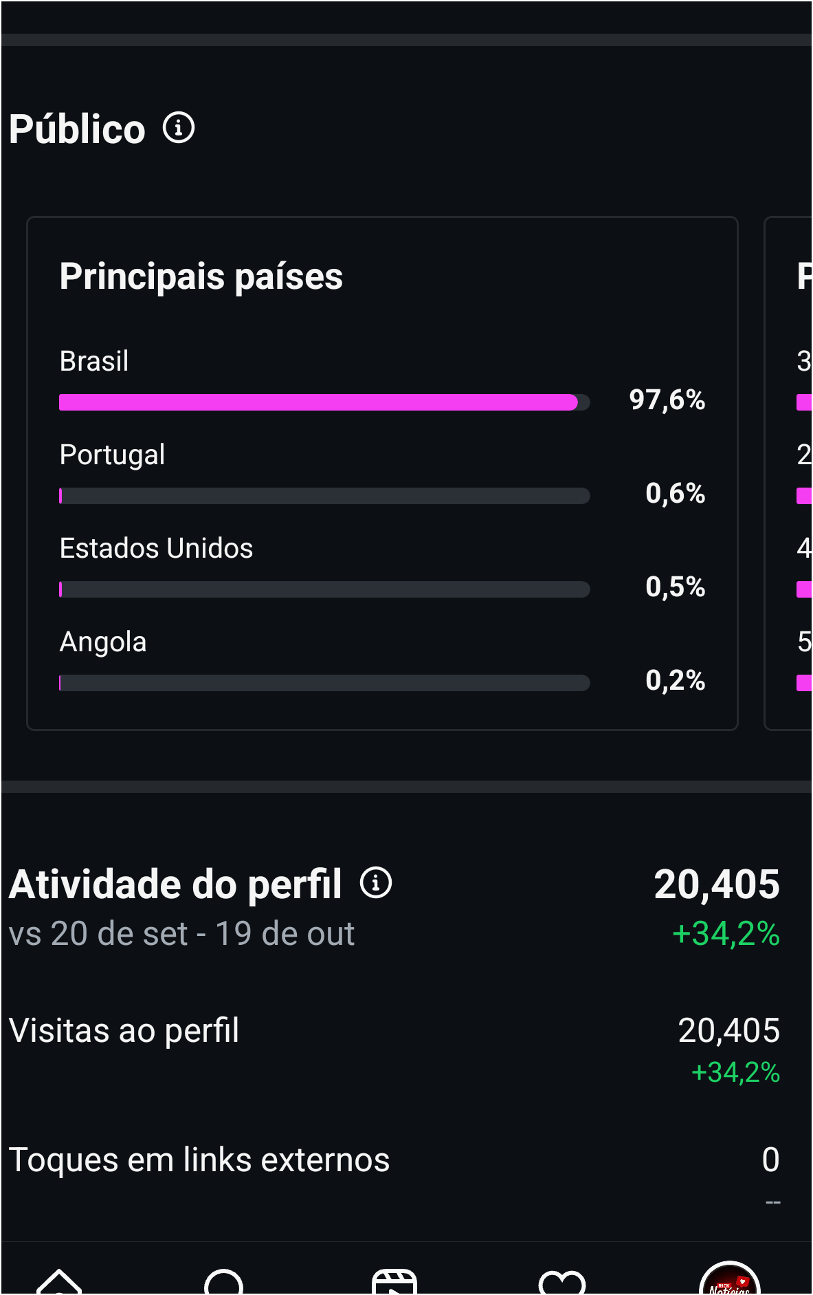Tap the Estados Unidos progress bar
The height and width of the screenshot is (1295, 813).
(324, 589)
